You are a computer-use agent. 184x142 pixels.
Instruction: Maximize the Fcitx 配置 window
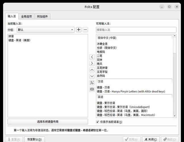(x=169, y=7)
